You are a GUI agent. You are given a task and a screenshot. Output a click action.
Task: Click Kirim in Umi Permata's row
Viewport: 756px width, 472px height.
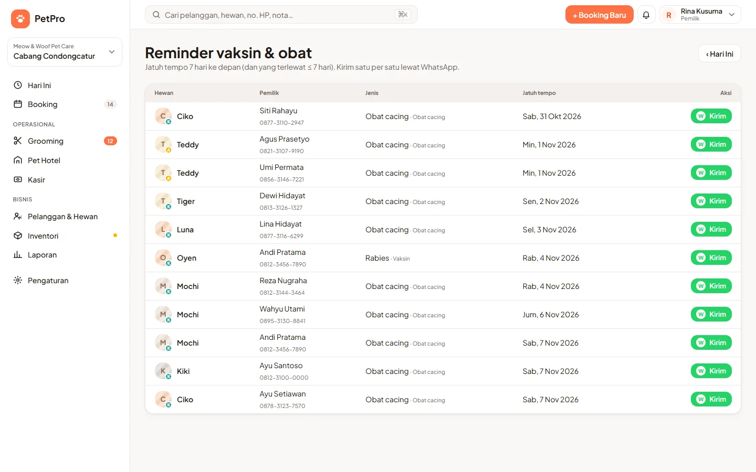coord(711,173)
